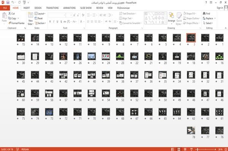Toggle Strikethrough formatting
228x151 pixels.
65,22
